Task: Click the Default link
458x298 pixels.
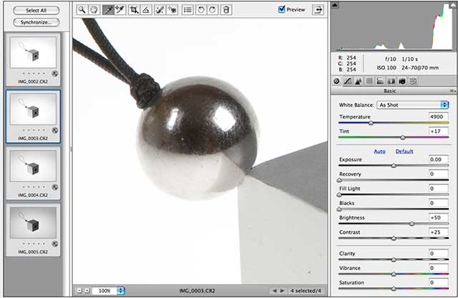Action: pyautogui.click(x=404, y=152)
